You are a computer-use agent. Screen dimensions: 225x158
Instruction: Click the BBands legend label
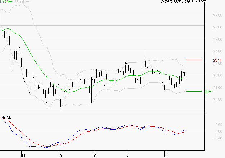(20, 1)
